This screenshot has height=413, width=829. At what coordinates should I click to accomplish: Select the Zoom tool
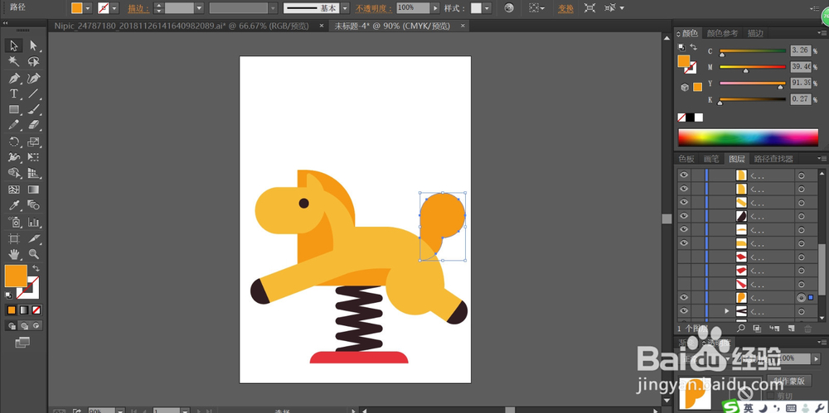pyautogui.click(x=33, y=254)
